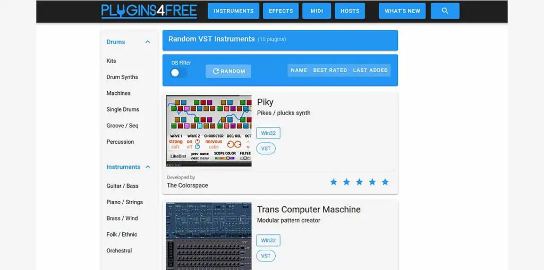Open the Brass / Wind category
Screen dimensions: 544x270
pyautogui.click(x=122, y=218)
